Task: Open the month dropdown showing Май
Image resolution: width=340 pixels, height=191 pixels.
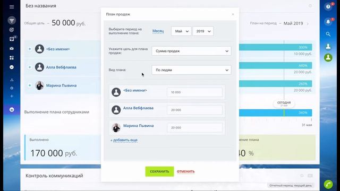Action: [x=181, y=31]
